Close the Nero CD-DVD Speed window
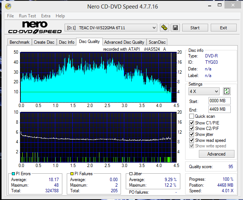The image size is (243, 200). pos(233,5)
